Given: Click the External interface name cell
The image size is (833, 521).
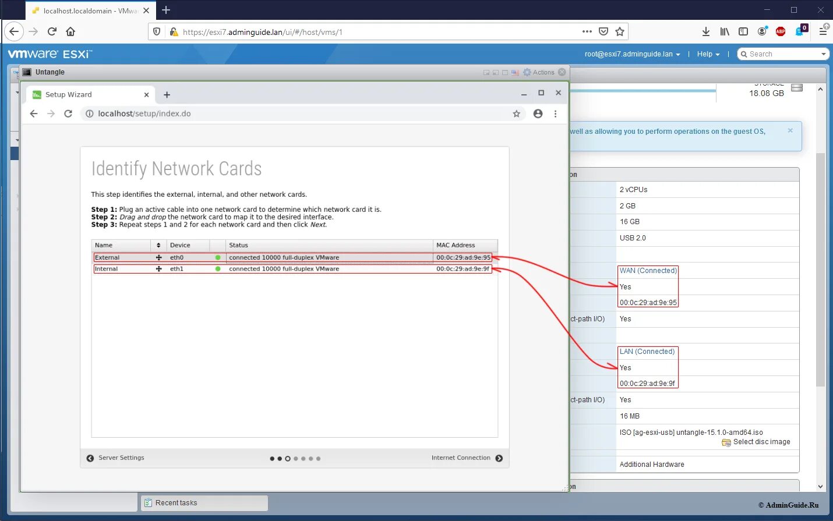Looking at the screenshot, I should (x=122, y=257).
